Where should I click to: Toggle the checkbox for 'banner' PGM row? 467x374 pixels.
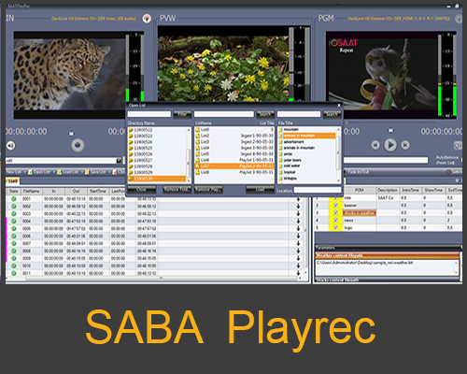tap(336, 206)
